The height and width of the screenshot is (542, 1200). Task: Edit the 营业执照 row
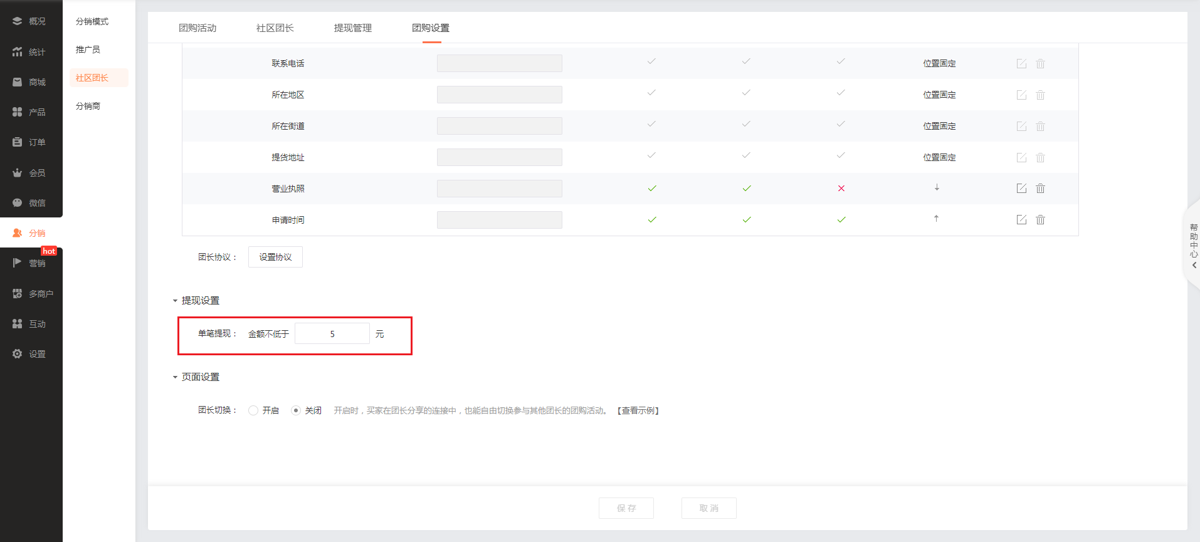[1021, 188]
